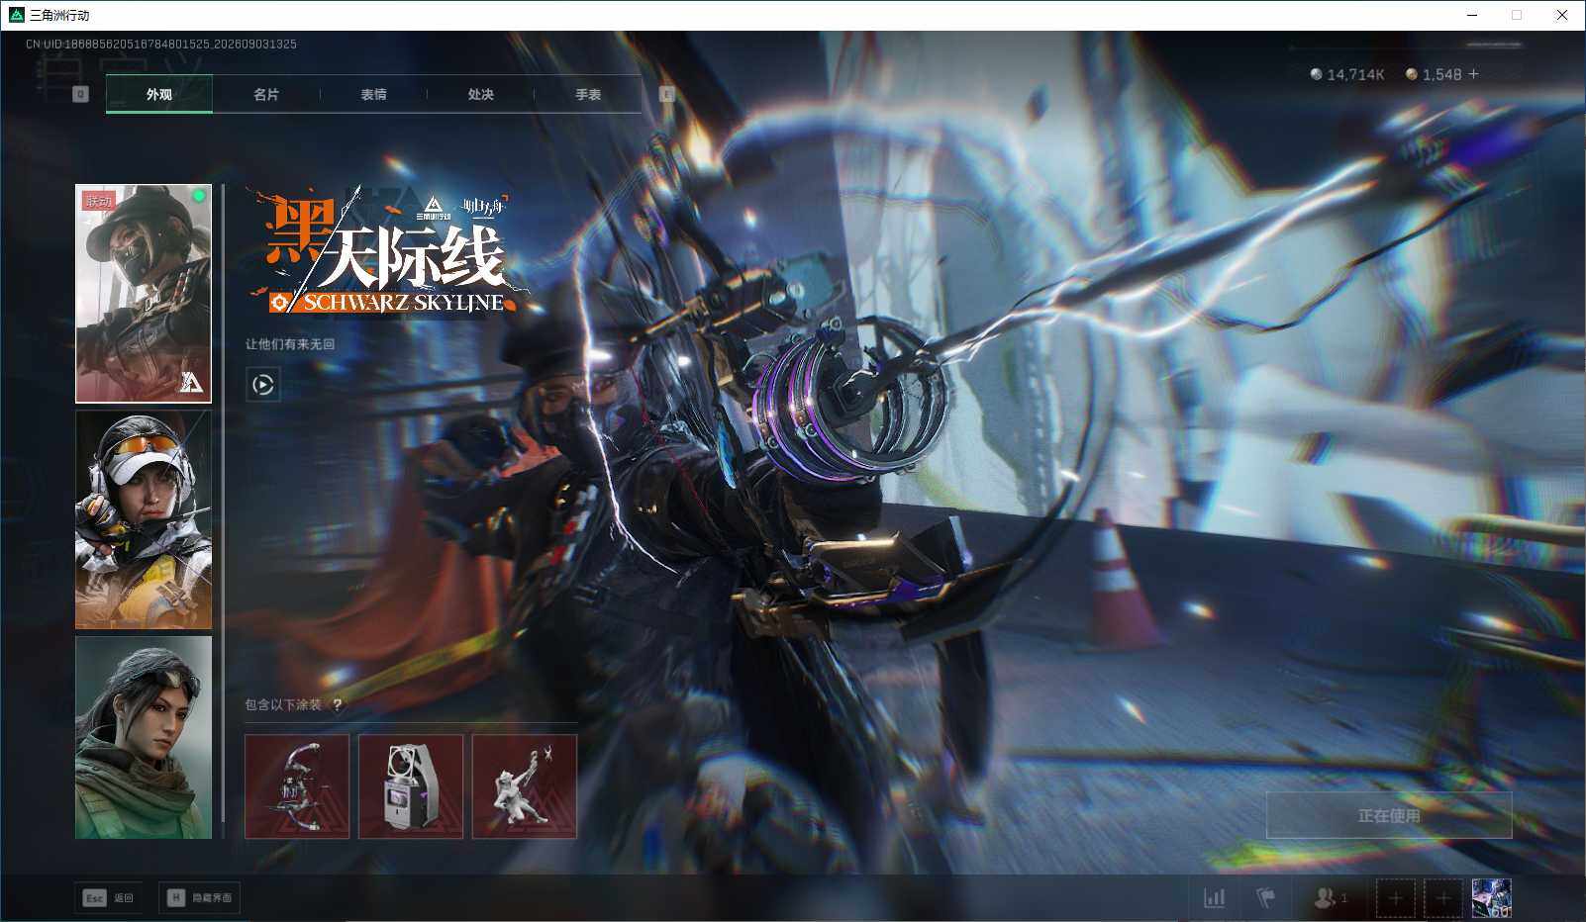Viewport: 1586px width, 922px height.
Task: Select the green-scarf operator skin
Action: (x=144, y=737)
